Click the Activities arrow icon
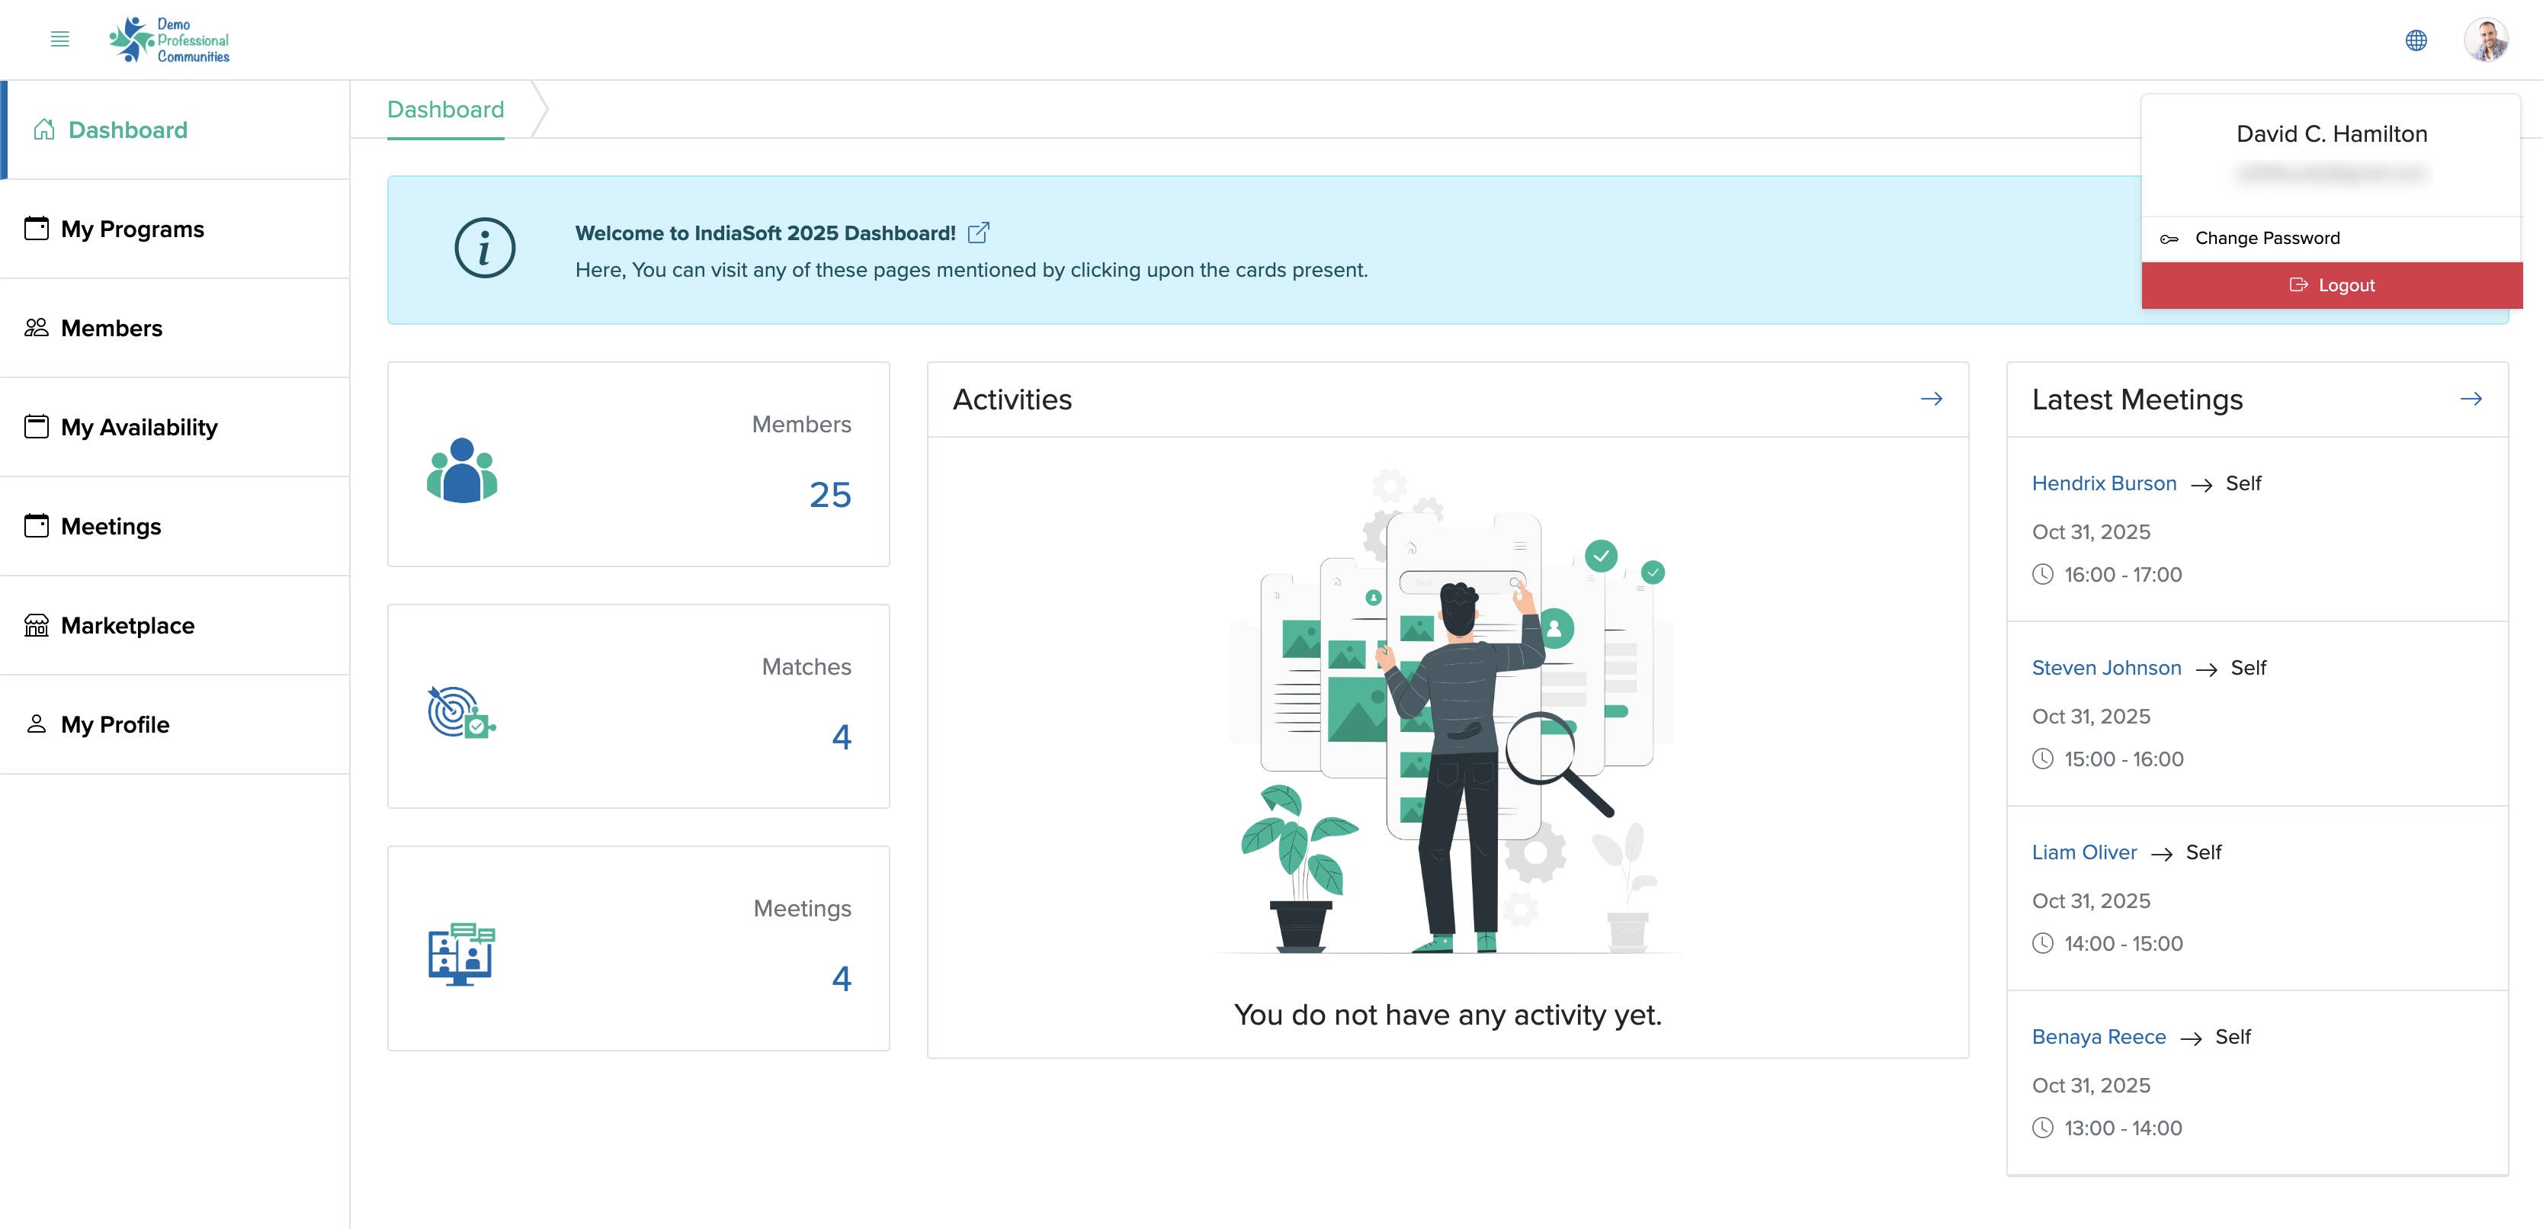The height and width of the screenshot is (1229, 2543). click(1931, 399)
